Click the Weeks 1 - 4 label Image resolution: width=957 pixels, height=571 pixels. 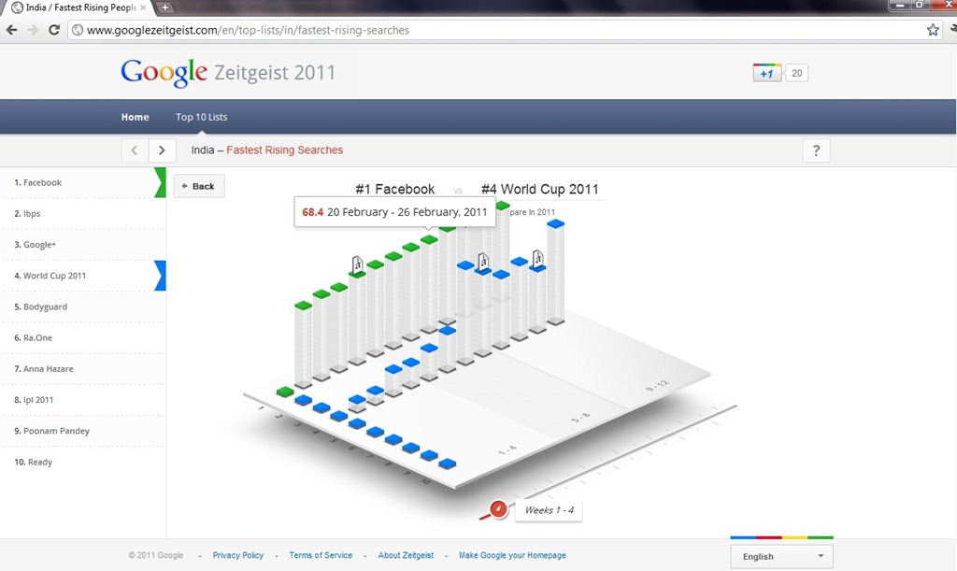pyautogui.click(x=550, y=510)
